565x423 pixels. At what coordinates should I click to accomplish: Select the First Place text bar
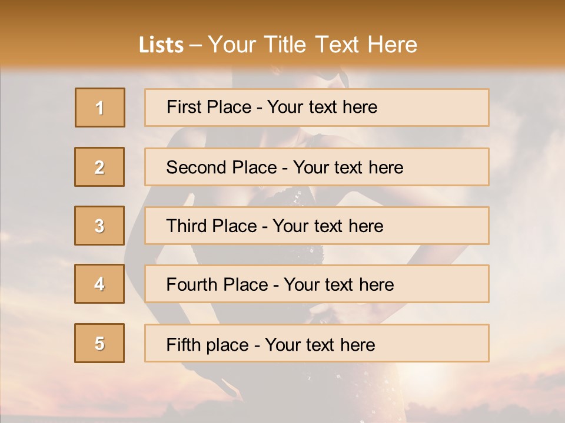pos(317,108)
